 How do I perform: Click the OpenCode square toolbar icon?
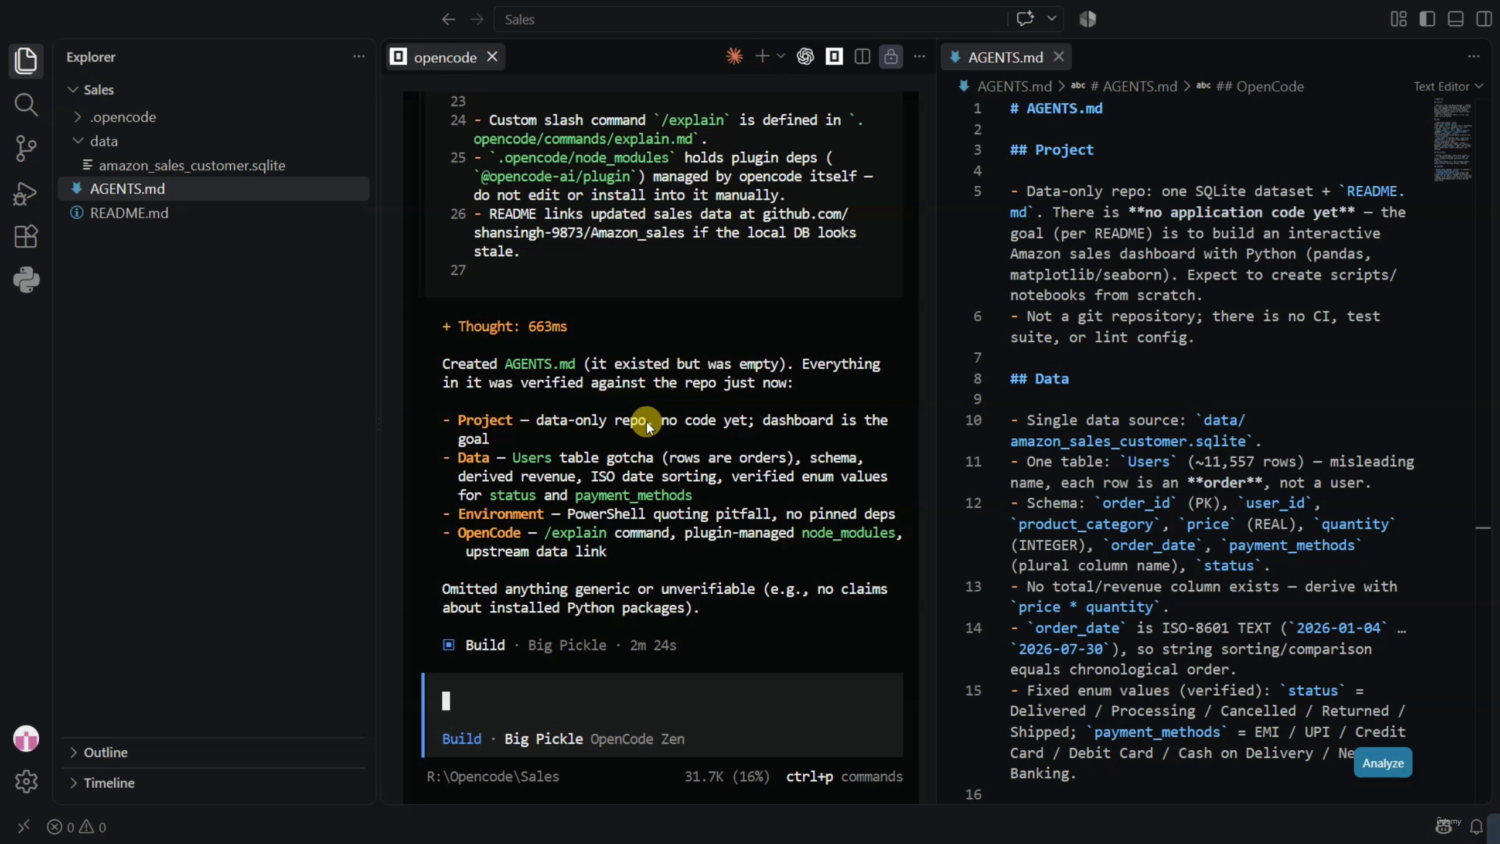[x=834, y=57]
